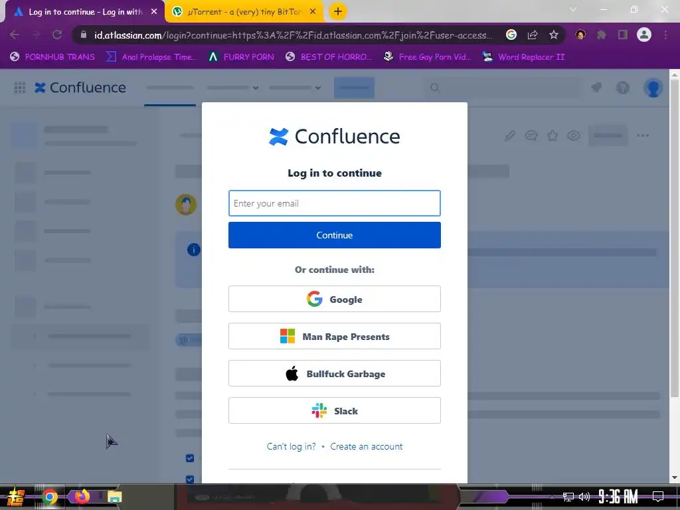The image size is (680, 510).
Task: Click the blue Create button in Confluence header
Action: click(x=355, y=88)
